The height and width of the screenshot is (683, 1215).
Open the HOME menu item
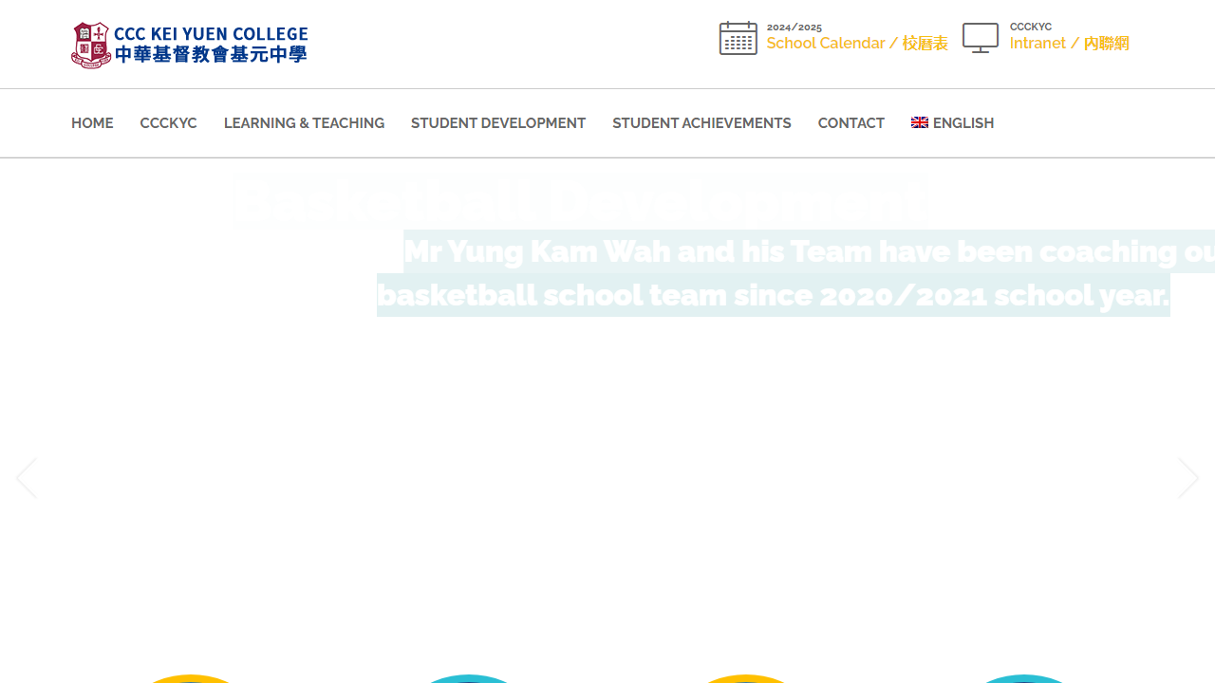(92, 123)
